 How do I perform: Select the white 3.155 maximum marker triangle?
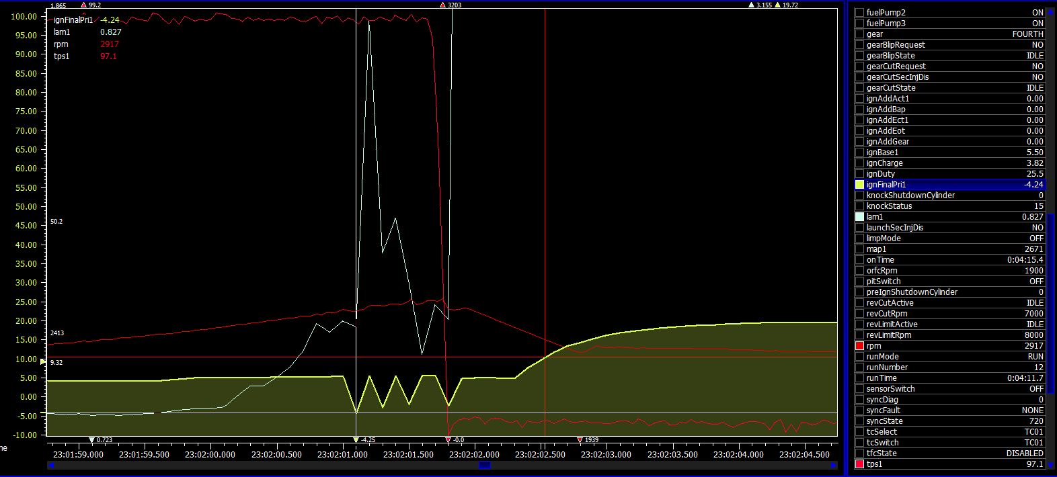(x=752, y=5)
